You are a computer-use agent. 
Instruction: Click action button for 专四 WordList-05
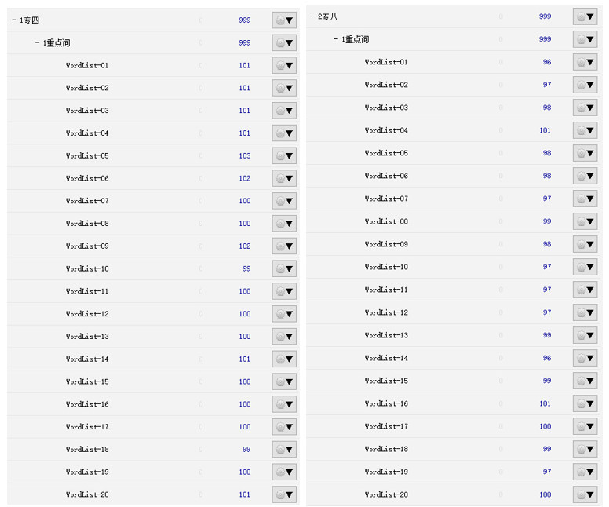[x=284, y=156]
